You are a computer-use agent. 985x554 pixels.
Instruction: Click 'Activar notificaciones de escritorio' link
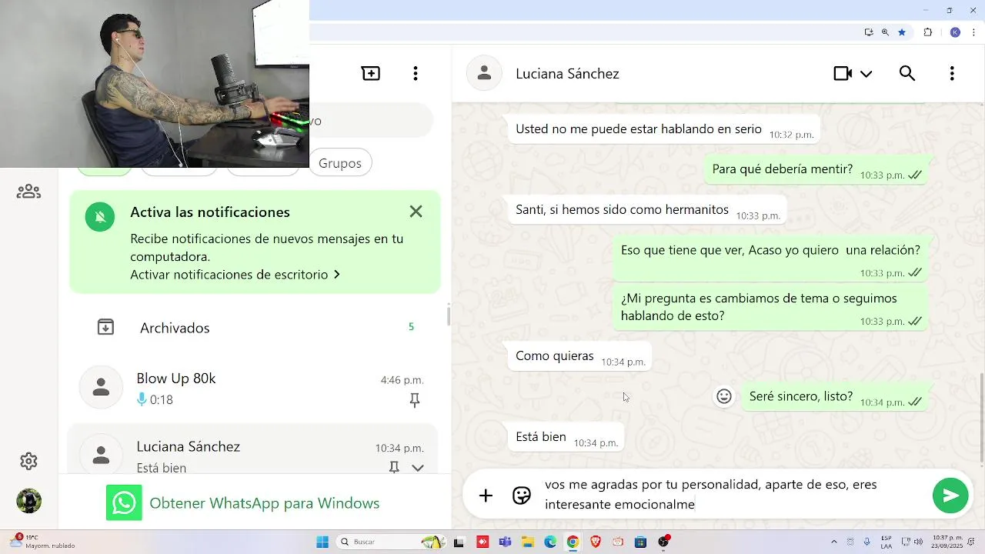click(x=235, y=275)
